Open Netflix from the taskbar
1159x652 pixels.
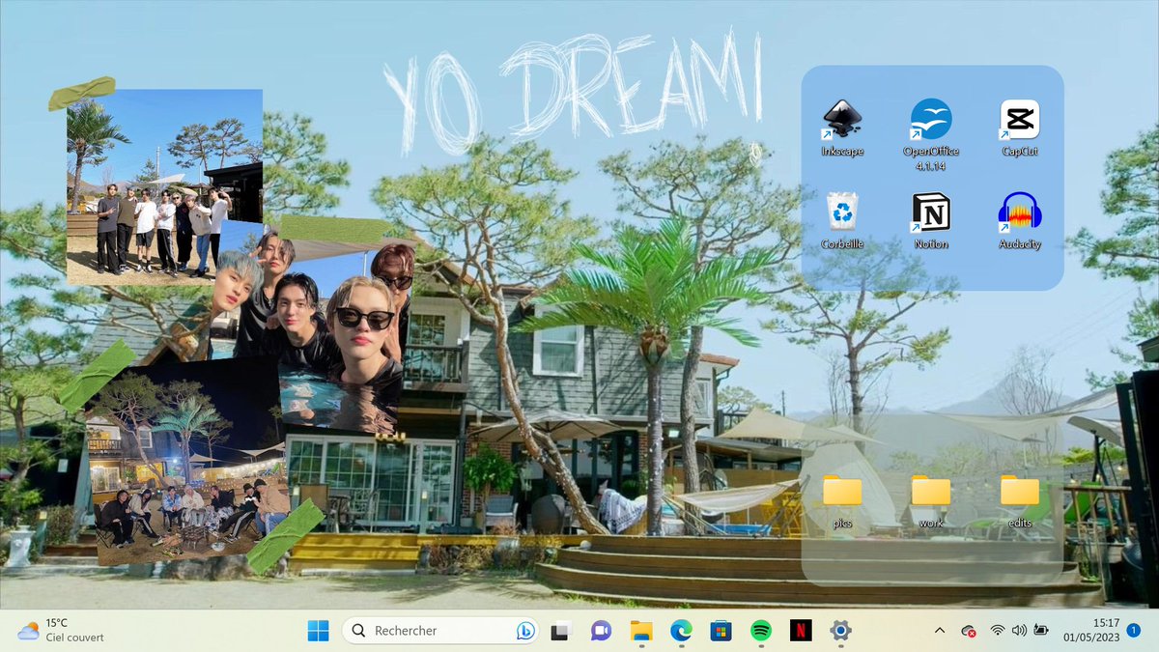click(x=801, y=631)
